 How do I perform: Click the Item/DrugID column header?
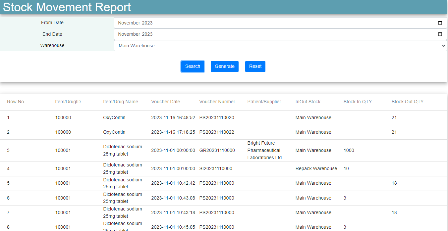coord(68,102)
